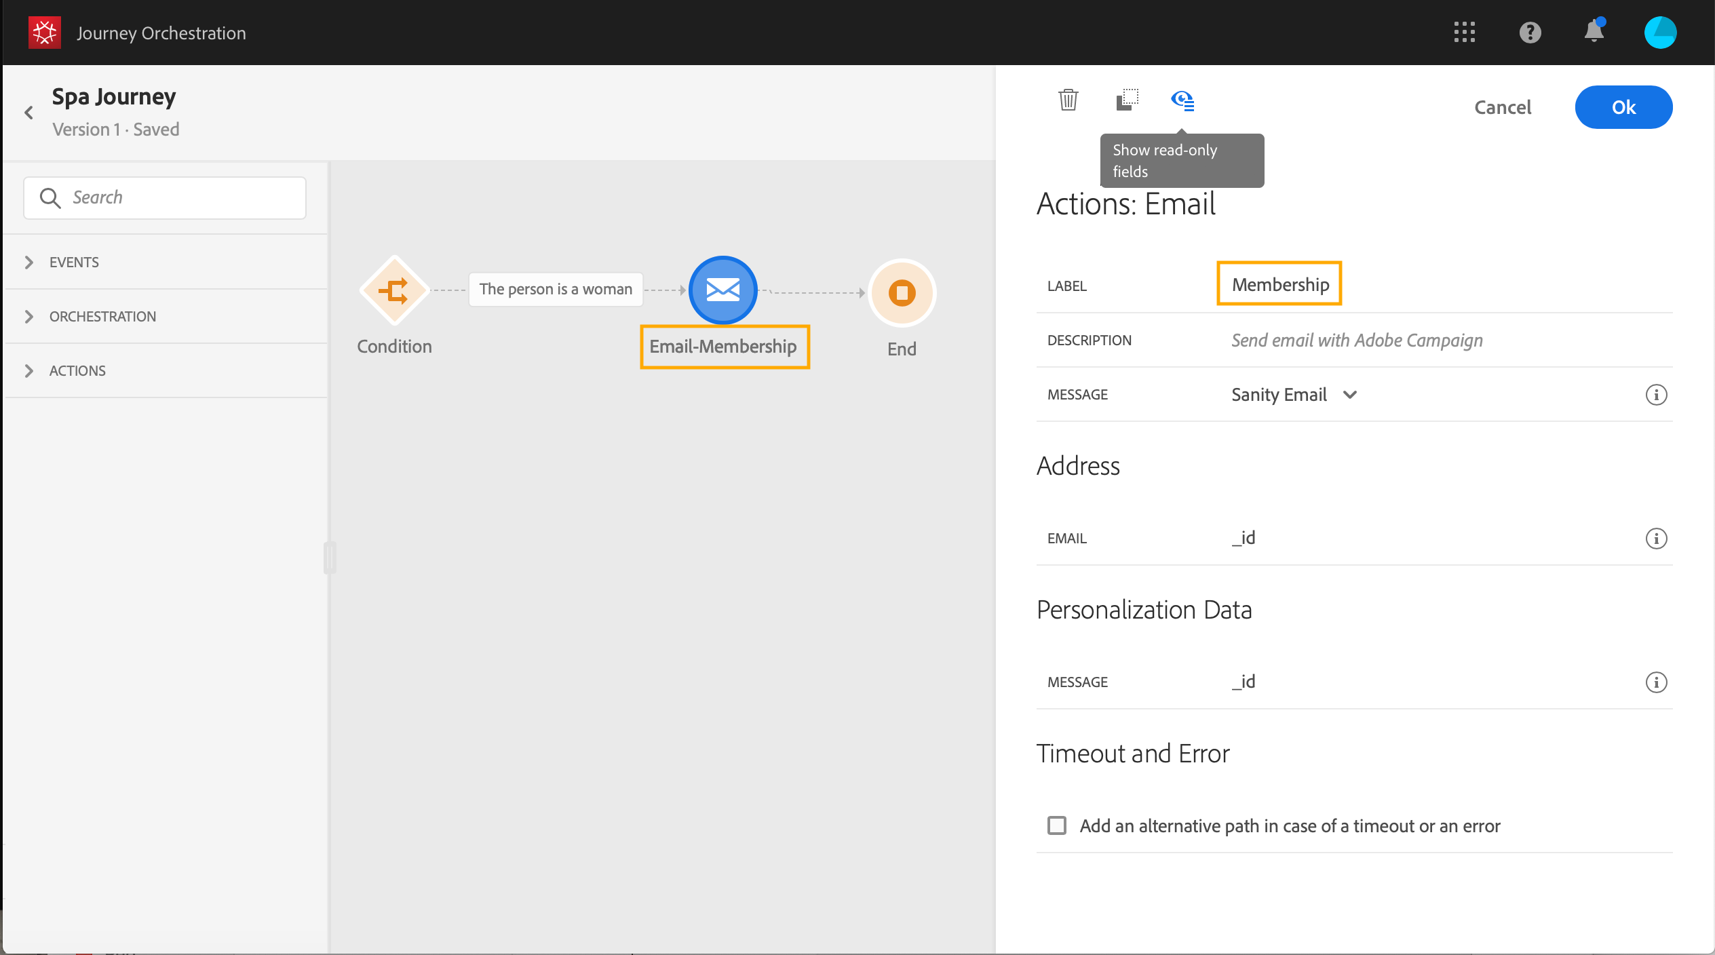Viewport: 1715px width, 955px height.
Task: Expand the ORCHESTRATION palette section
Action: pos(102,317)
